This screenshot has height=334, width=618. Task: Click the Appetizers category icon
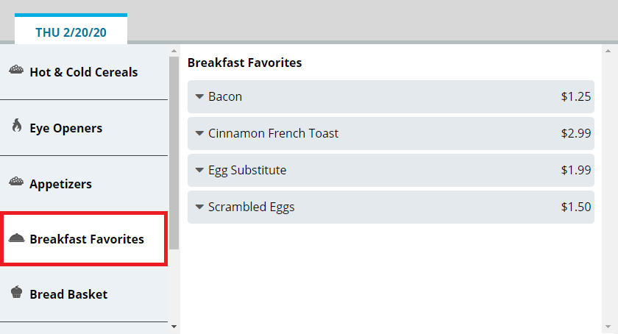pos(16,182)
